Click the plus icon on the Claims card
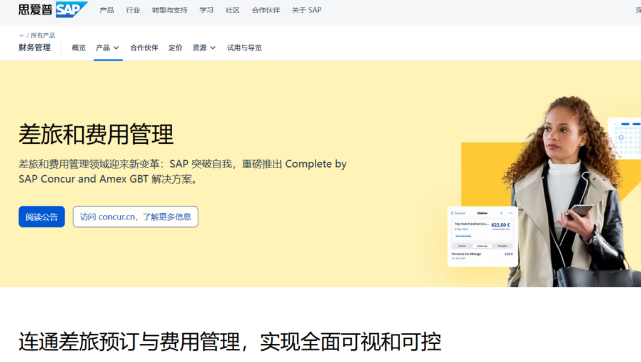The height and width of the screenshot is (362, 641). (501, 213)
